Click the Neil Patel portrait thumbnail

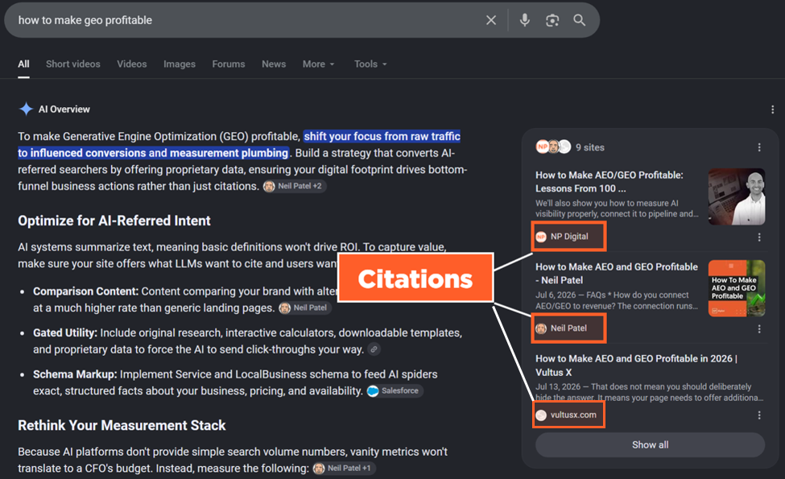(737, 196)
